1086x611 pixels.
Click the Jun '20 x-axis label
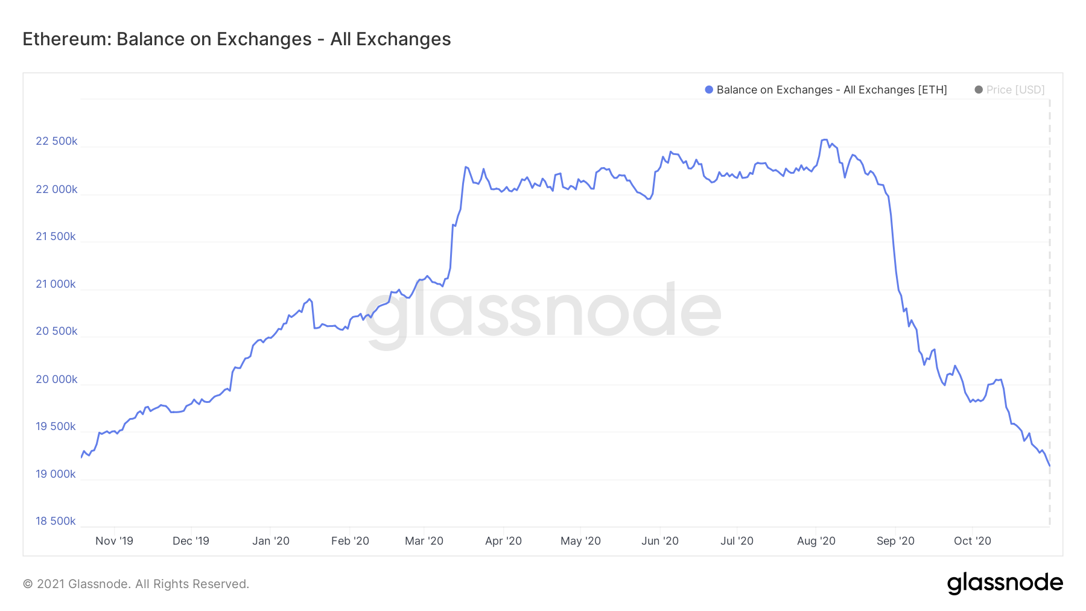660,541
